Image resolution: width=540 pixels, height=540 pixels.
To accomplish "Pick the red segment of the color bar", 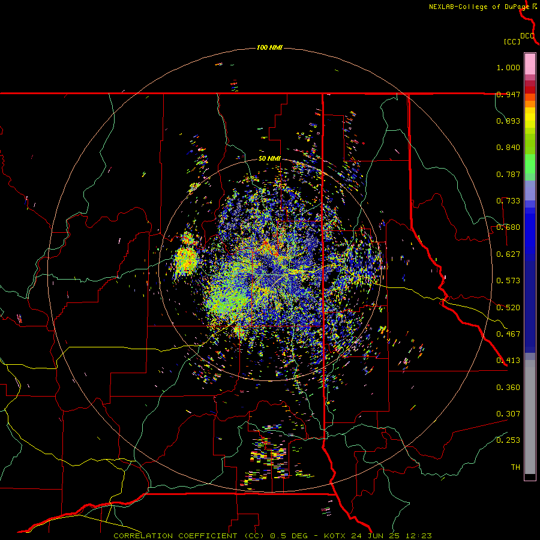I will coord(530,89).
